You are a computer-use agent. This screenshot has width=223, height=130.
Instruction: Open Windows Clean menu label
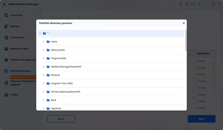[19, 48]
